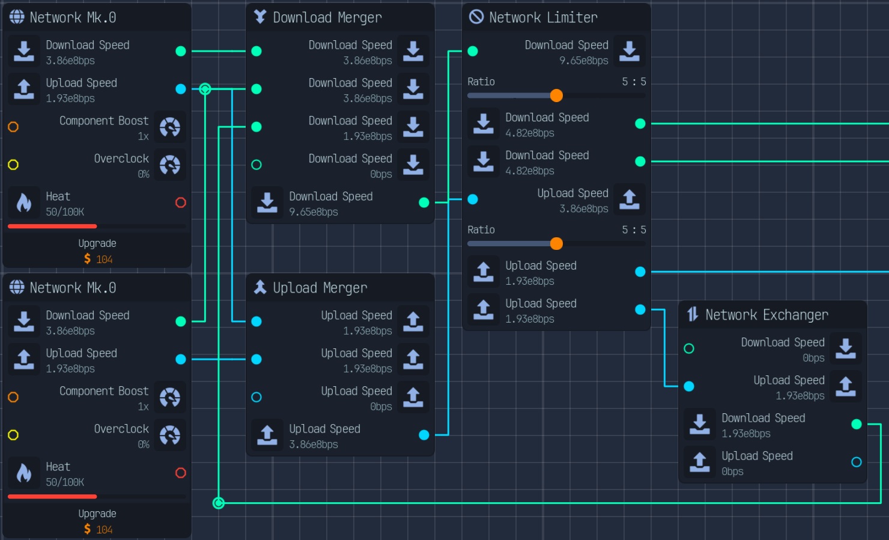Select the Overclock gauge icon in the lower Network Mk.0
The image size is (889, 540).
(170, 435)
